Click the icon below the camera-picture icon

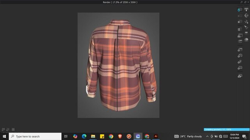240,41
